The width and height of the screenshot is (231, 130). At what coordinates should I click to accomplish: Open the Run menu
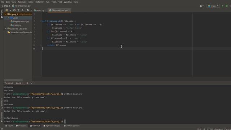tap(47, 2)
